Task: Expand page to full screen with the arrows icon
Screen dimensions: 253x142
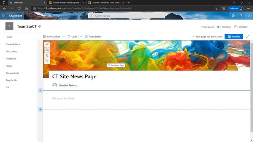Action: coord(247,37)
